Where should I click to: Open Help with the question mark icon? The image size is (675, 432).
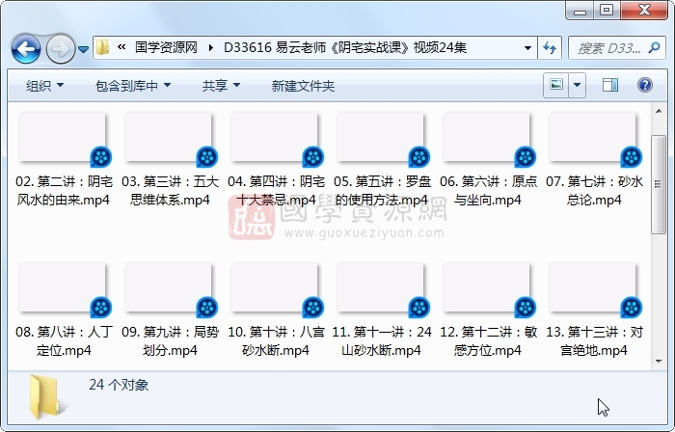pos(644,85)
